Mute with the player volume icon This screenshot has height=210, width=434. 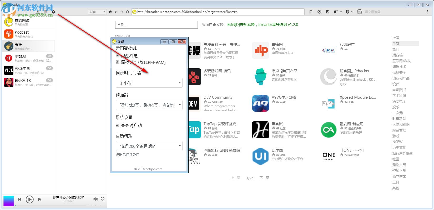[95, 199]
